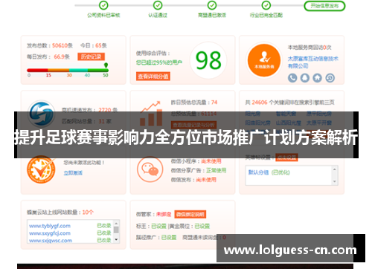This screenshot has width=372, height=269.
Task: Click the 蝶巢云站上线网站数量 10个 count
Action: [88, 213]
